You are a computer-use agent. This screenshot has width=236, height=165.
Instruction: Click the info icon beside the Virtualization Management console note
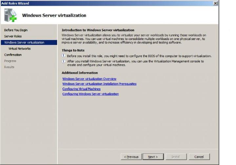64,61
